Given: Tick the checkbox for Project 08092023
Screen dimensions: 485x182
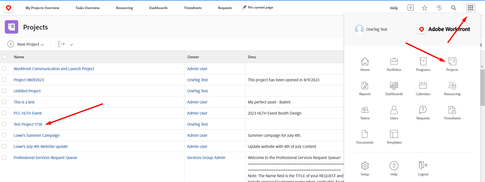Looking at the screenshot, I should pyautogui.click(x=4, y=80).
